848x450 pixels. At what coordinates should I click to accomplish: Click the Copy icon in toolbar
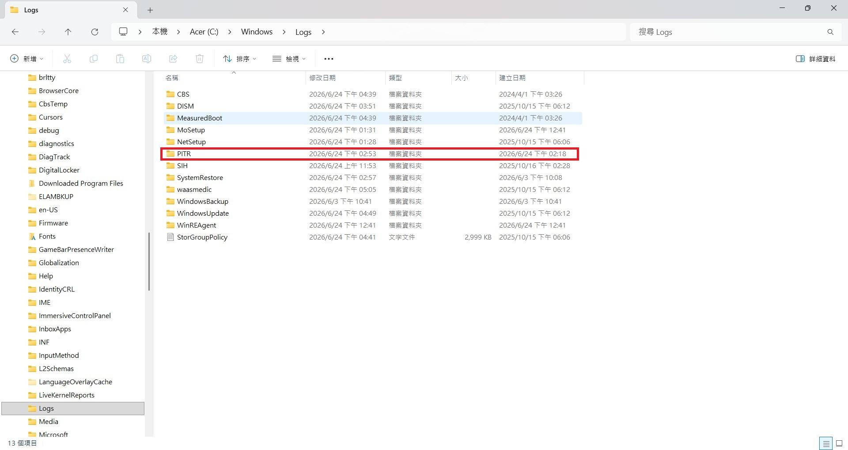(x=94, y=59)
